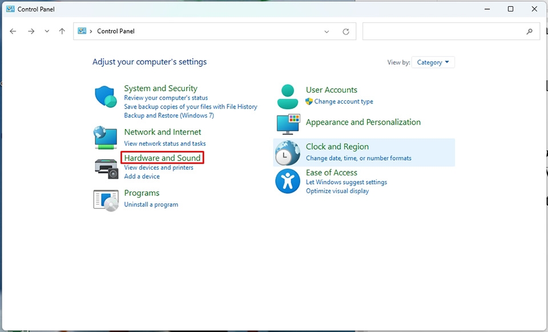Open Programs category
The width and height of the screenshot is (548, 332).
[x=142, y=193]
